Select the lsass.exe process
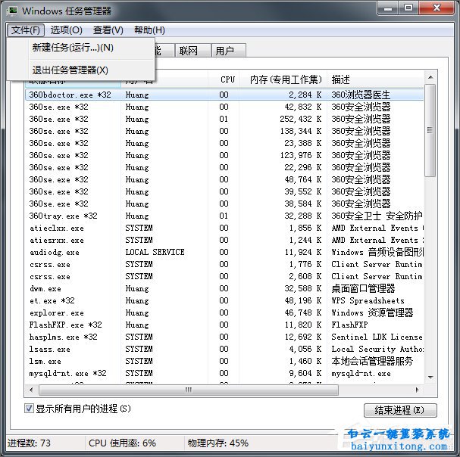 pos(224,350)
